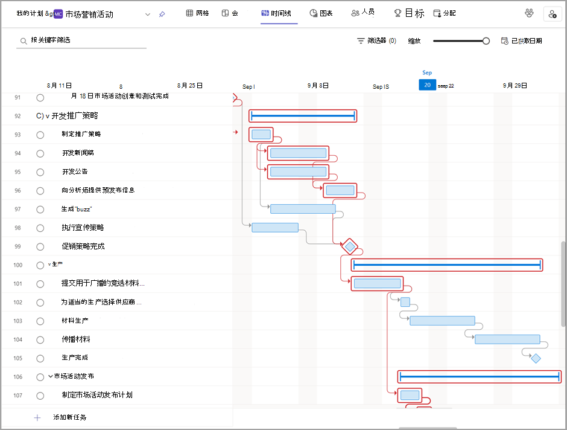Collapse the 生产 group row 100
The width and height of the screenshot is (567, 430).
click(x=49, y=265)
